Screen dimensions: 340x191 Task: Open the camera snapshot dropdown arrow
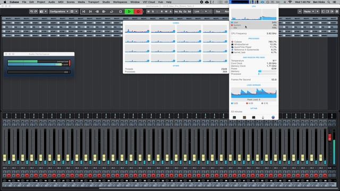click(46, 12)
